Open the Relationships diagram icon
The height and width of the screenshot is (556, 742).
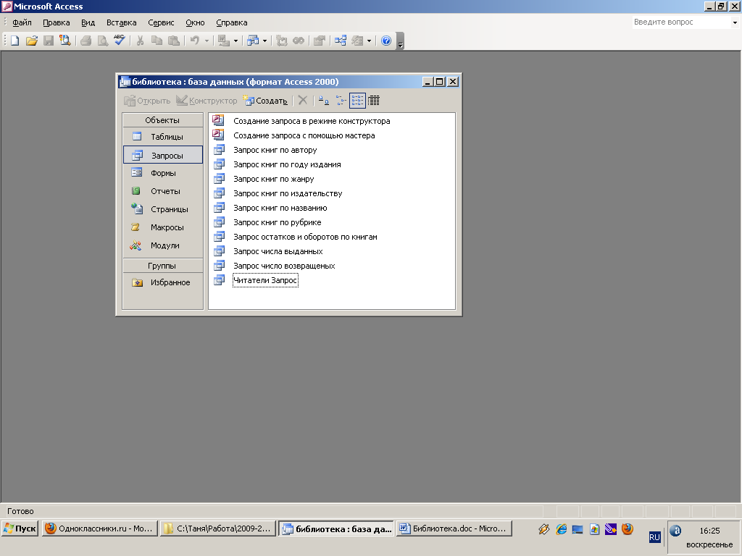pos(341,41)
